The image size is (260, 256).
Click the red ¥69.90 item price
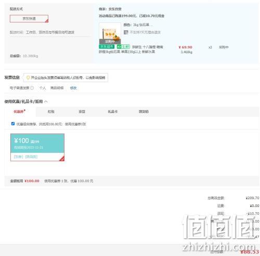[185, 47]
